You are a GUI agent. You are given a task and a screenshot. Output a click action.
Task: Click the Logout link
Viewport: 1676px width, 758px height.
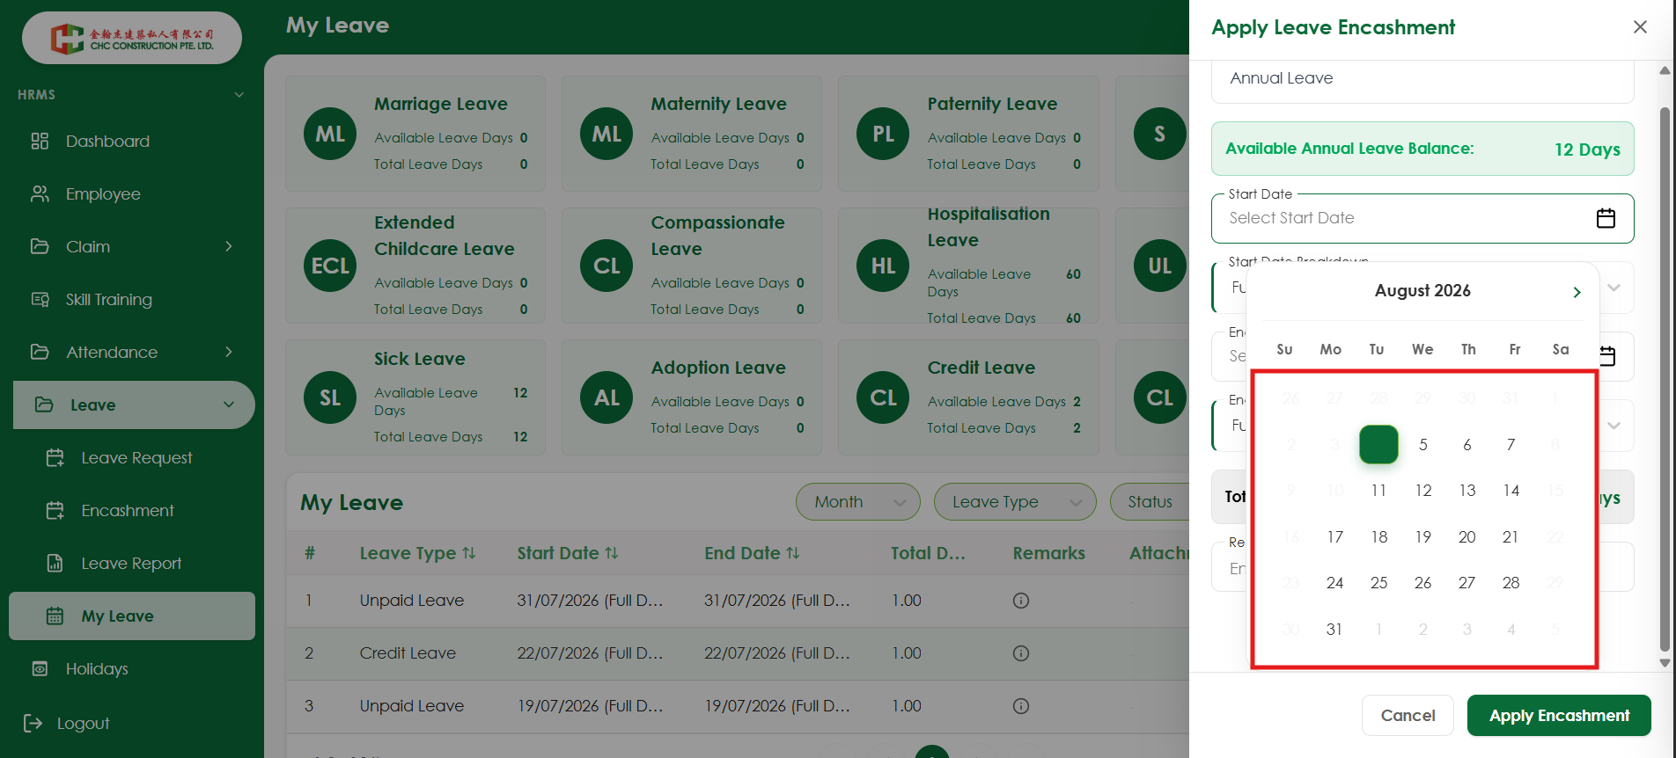tap(84, 723)
